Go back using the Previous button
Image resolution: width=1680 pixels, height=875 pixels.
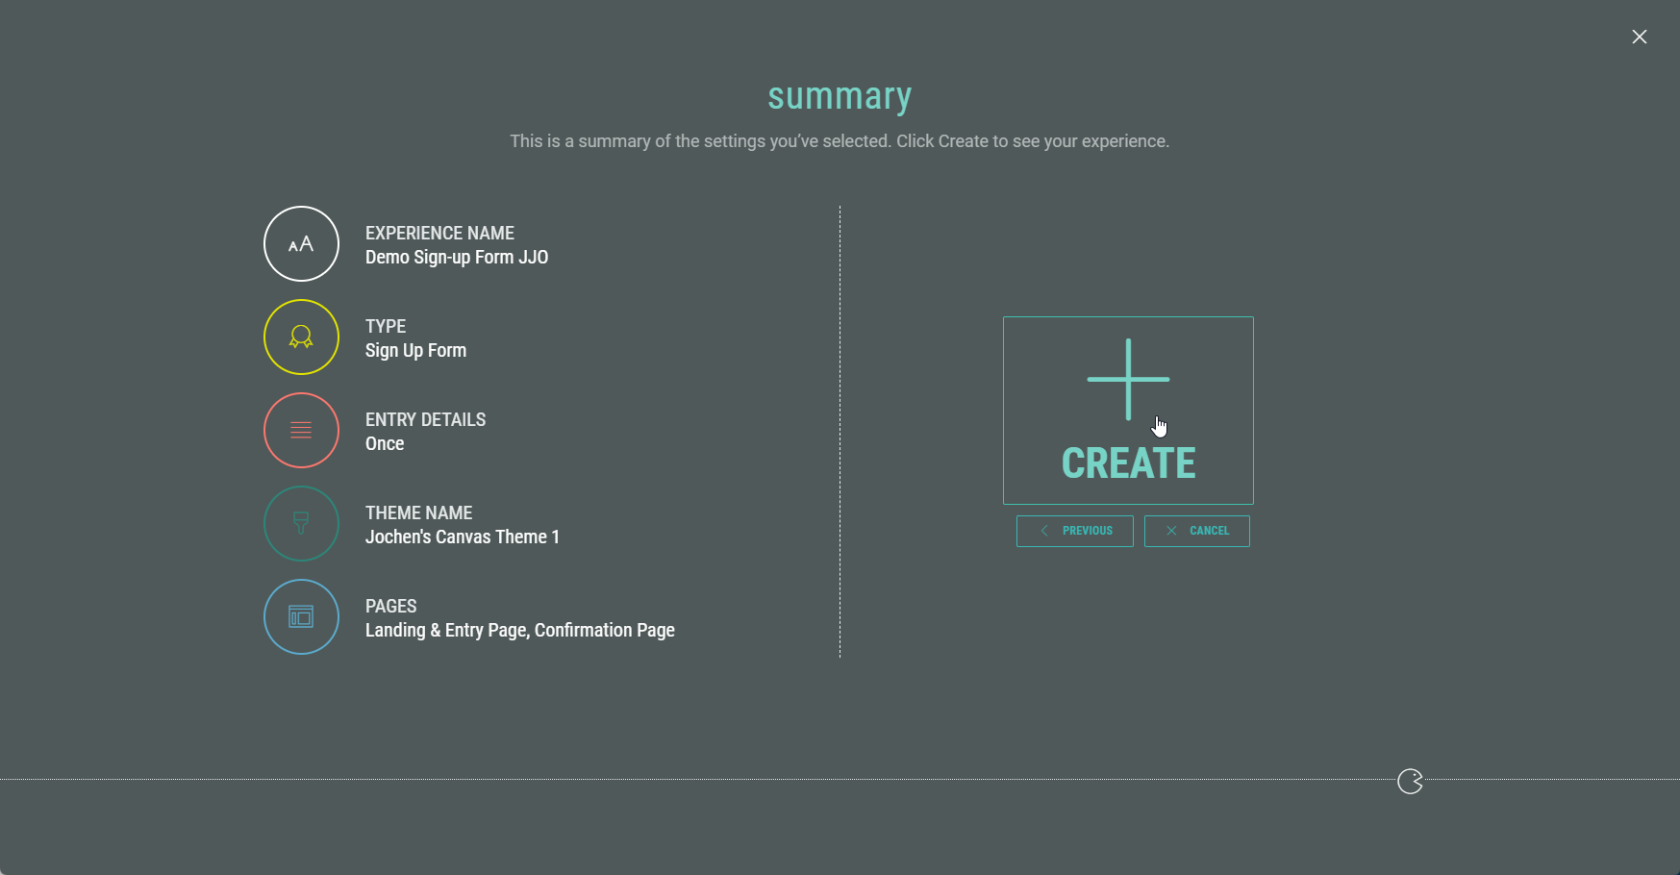point(1074,531)
